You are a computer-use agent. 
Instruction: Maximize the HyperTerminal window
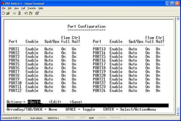pos(173,4)
